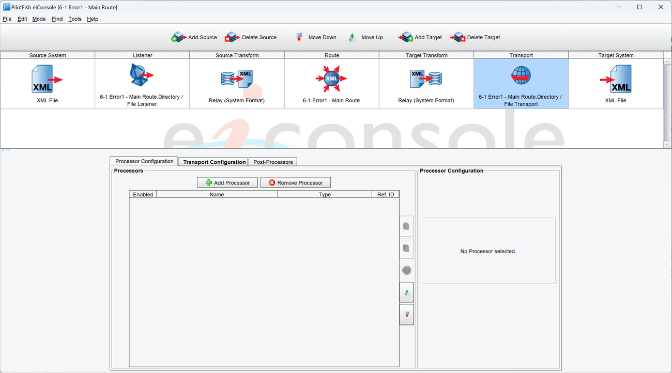Click the Delete Target toolbar button
The height and width of the screenshot is (373, 672).
475,37
